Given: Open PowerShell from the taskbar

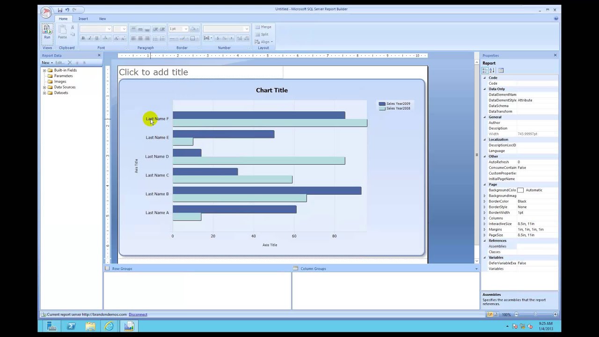Looking at the screenshot, I should 71,326.
